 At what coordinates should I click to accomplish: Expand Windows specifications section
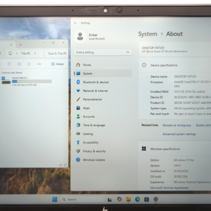coord(175,149)
